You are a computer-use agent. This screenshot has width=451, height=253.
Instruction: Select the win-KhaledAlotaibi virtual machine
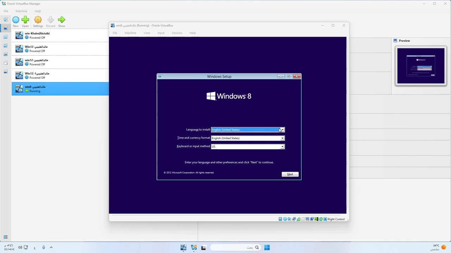[60, 35]
